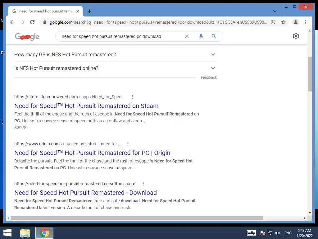
Task: Click the horizontal scrollbar thumb
Action: [137, 218]
